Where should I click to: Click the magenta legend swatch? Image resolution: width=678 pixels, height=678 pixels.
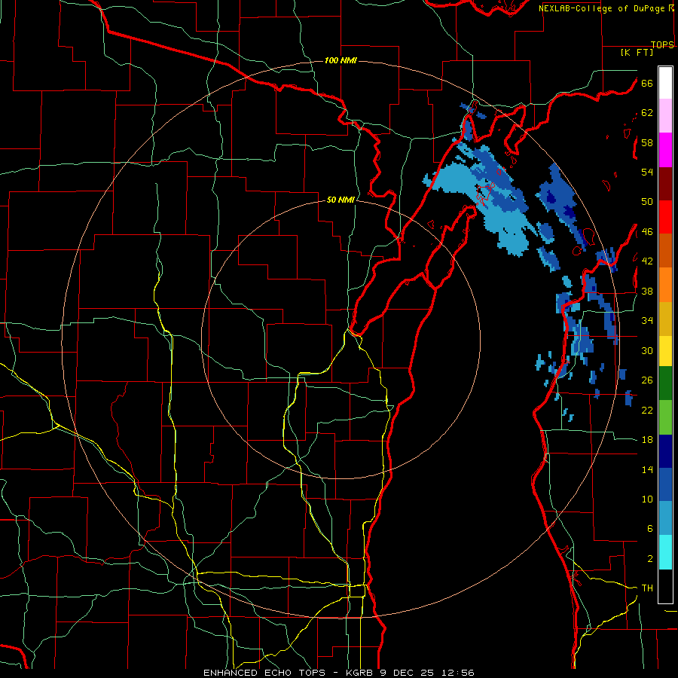point(665,150)
